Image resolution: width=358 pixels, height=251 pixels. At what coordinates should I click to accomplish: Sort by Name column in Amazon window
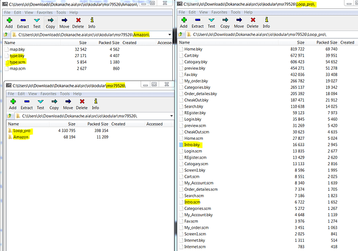pyautogui.click(x=10, y=43)
